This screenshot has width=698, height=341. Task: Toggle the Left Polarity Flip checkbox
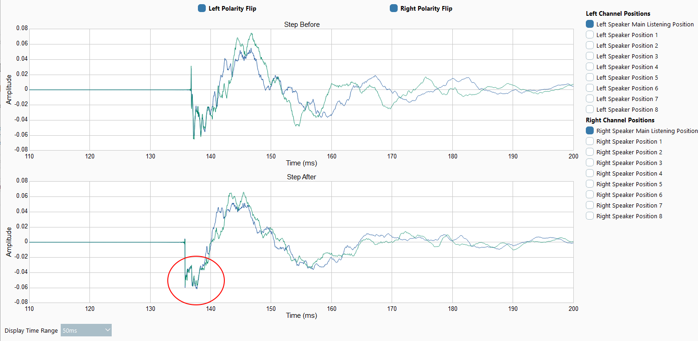click(202, 8)
